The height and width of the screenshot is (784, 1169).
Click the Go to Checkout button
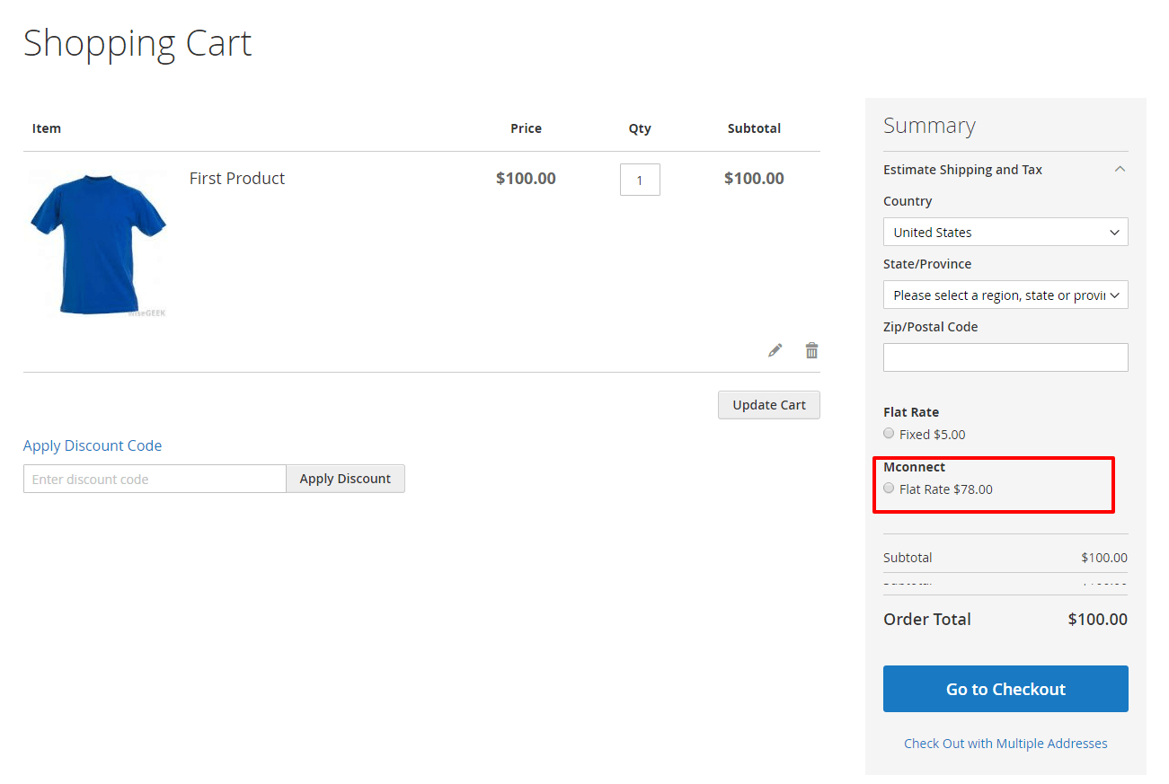click(x=1005, y=689)
